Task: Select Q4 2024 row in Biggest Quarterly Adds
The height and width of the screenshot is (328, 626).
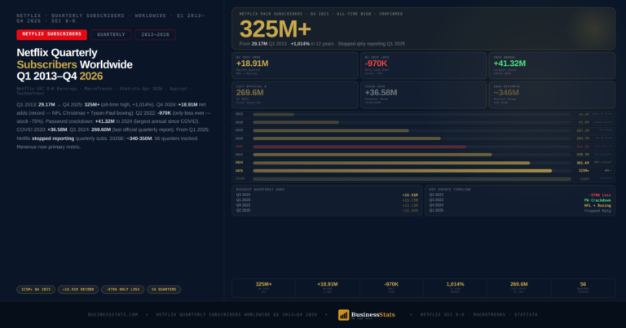Action: 327,195
